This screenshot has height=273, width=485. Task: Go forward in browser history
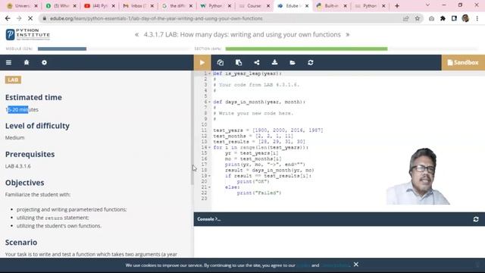[19, 18]
